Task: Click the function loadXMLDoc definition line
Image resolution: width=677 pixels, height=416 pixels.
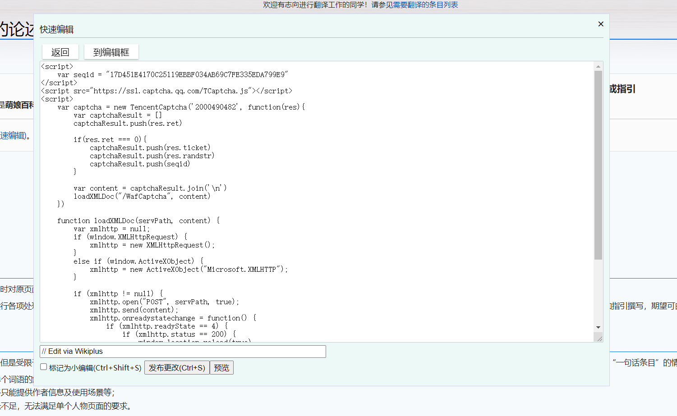Action: 138,221
